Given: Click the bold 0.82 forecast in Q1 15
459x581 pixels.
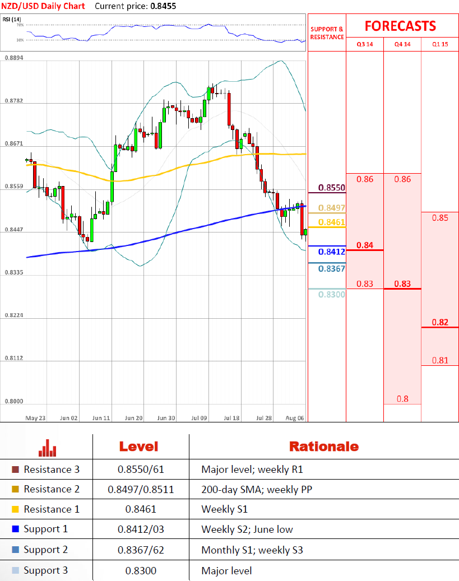Looking at the screenshot, I should [440, 322].
